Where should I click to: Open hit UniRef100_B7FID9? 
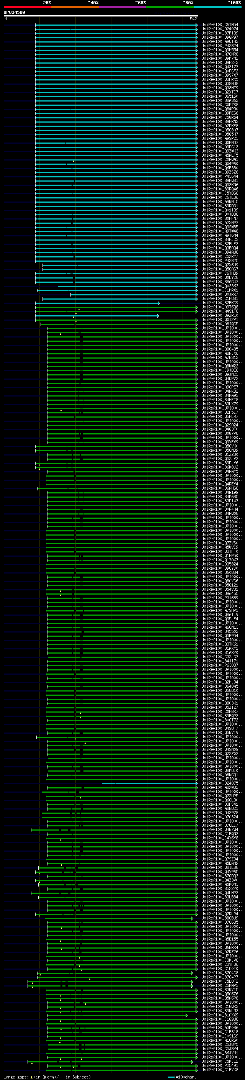point(220,33)
